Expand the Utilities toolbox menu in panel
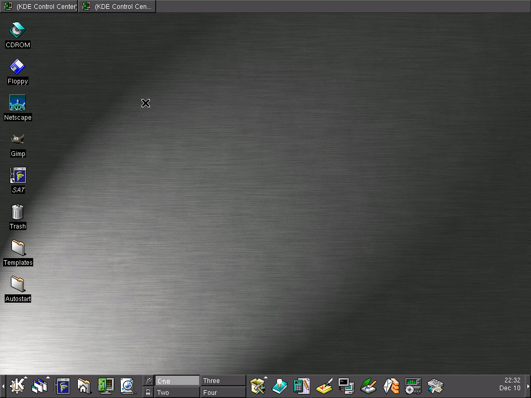The image size is (531, 398). (x=258, y=386)
